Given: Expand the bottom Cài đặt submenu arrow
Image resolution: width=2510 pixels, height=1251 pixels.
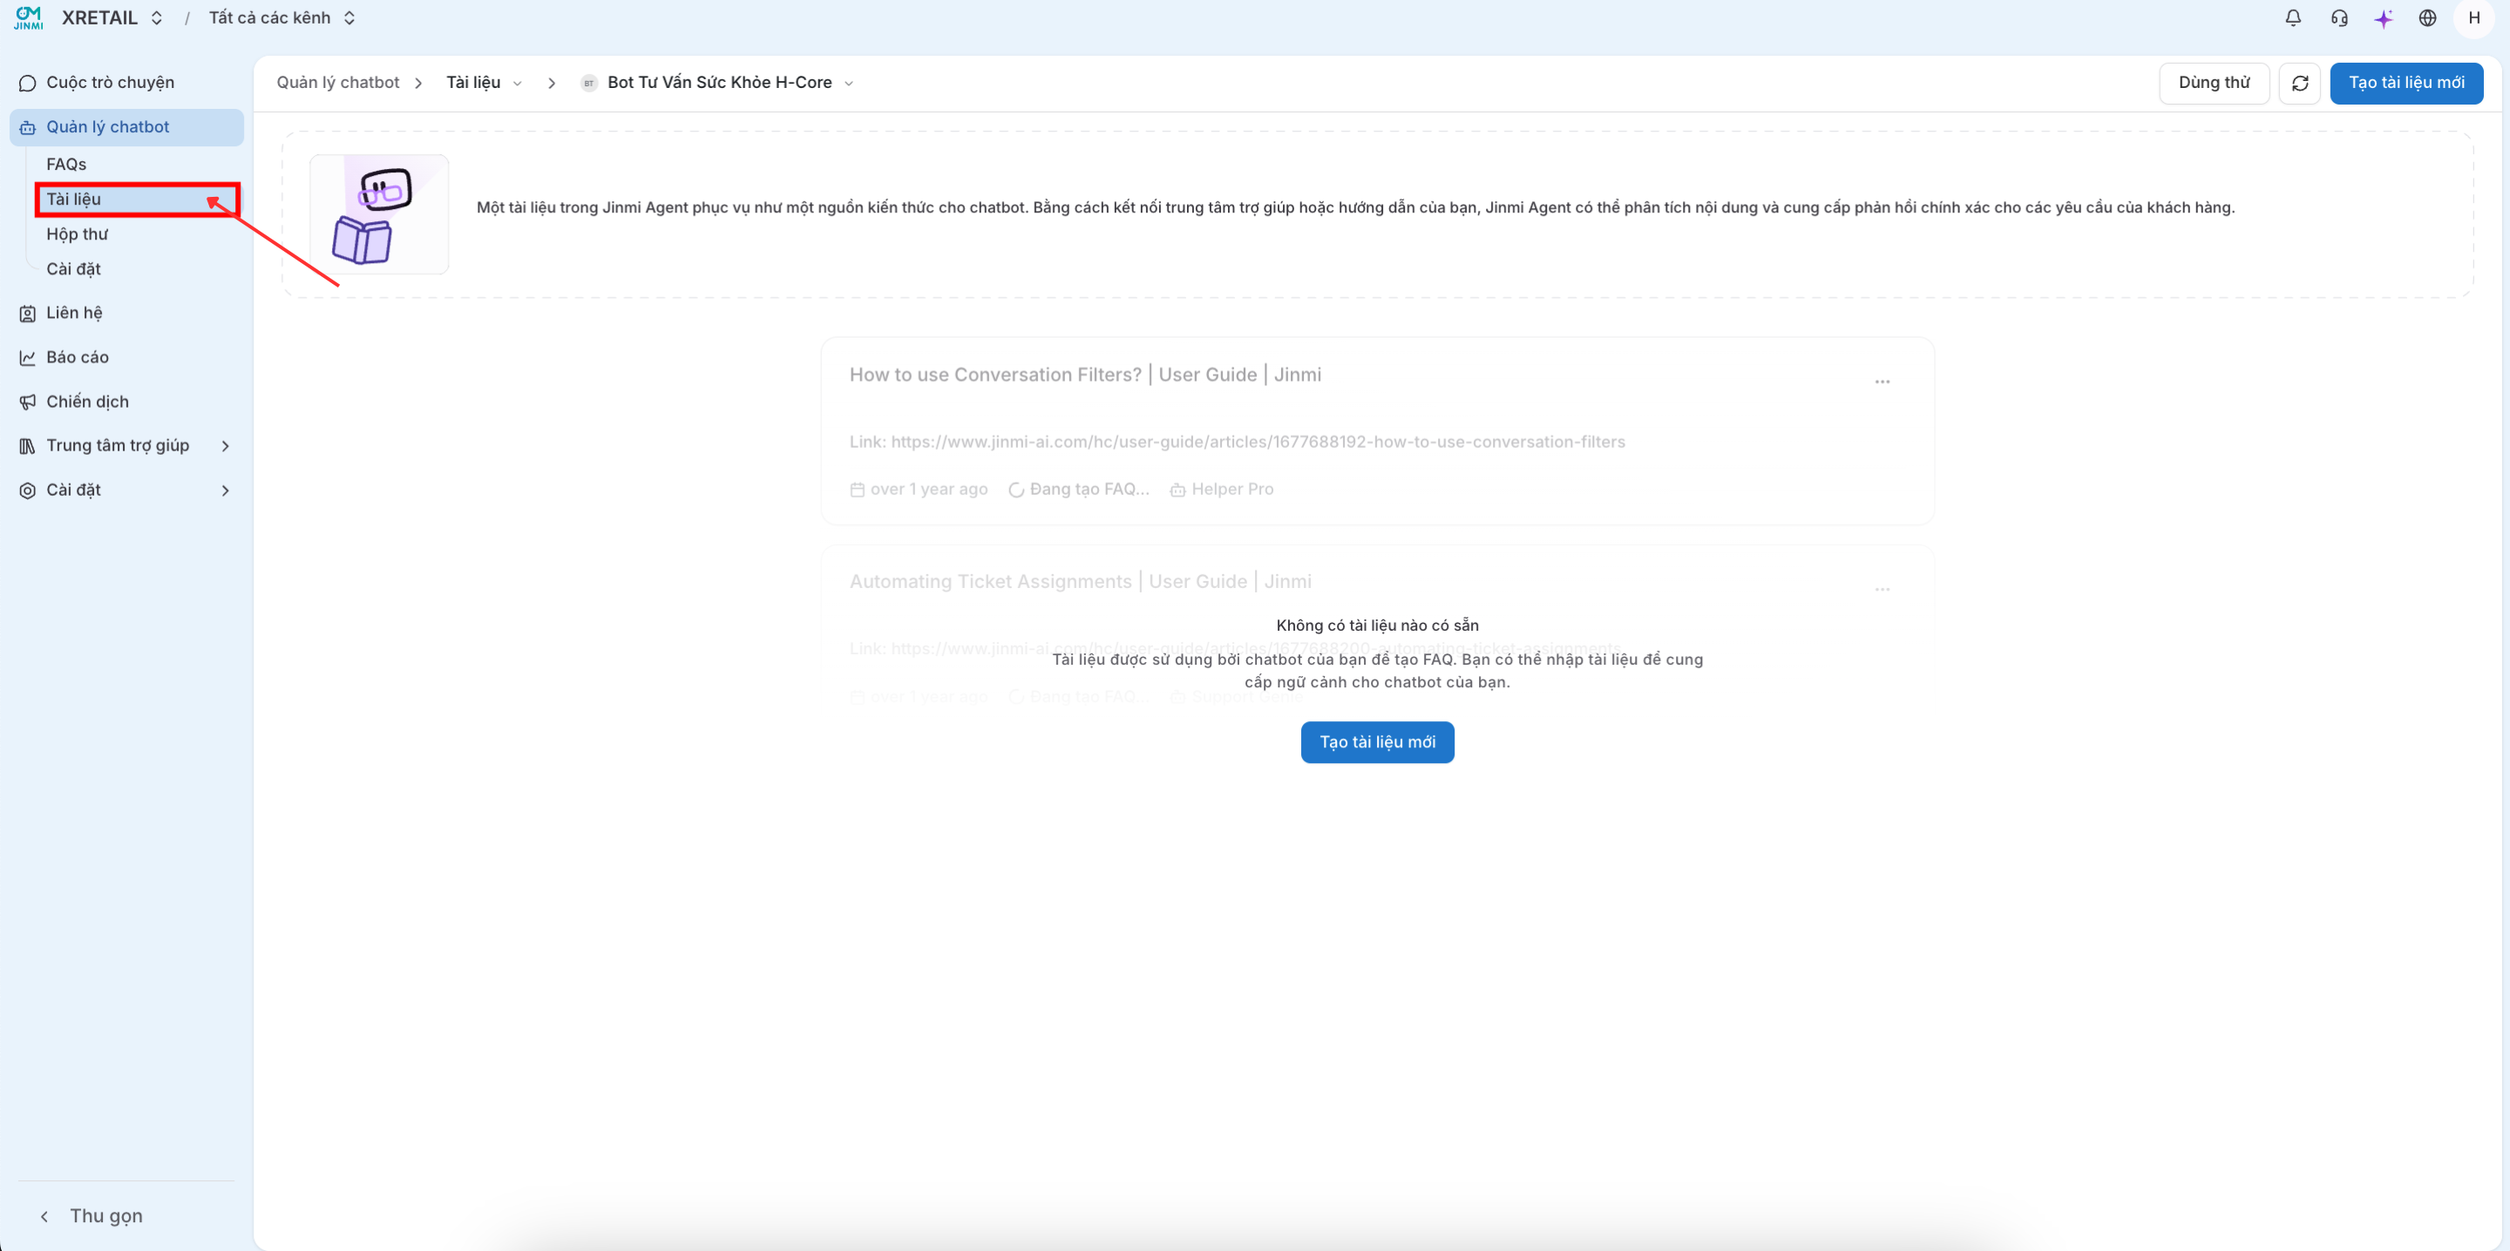Looking at the screenshot, I should pyautogui.click(x=225, y=491).
